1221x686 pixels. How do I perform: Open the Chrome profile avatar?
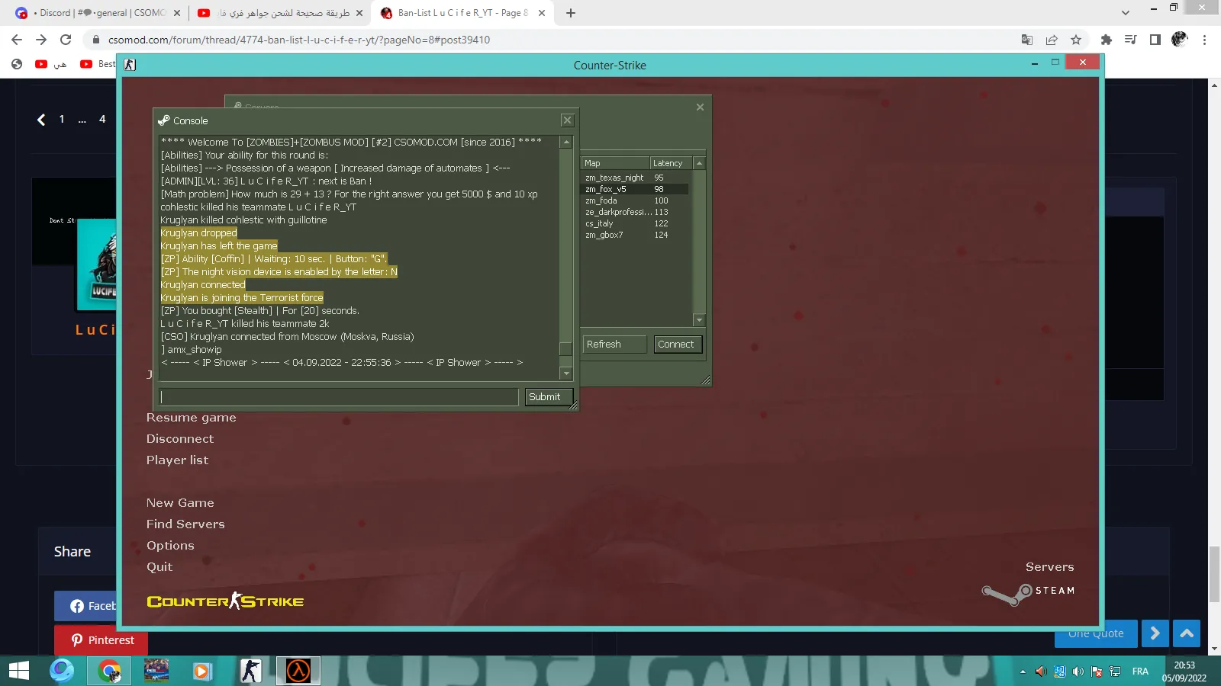(1180, 39)
